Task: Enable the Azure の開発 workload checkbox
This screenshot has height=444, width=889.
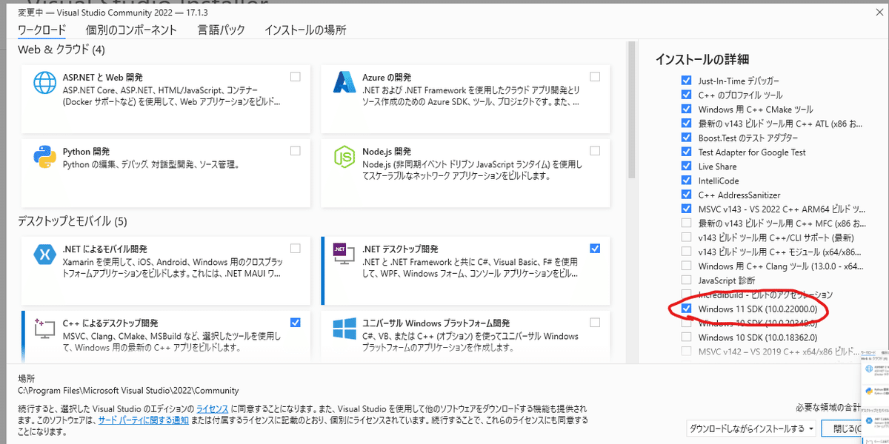Action: coord(595,76)
